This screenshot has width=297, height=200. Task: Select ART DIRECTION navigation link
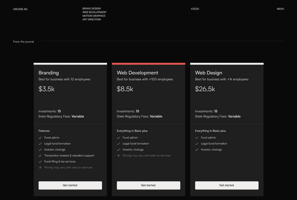91,19
